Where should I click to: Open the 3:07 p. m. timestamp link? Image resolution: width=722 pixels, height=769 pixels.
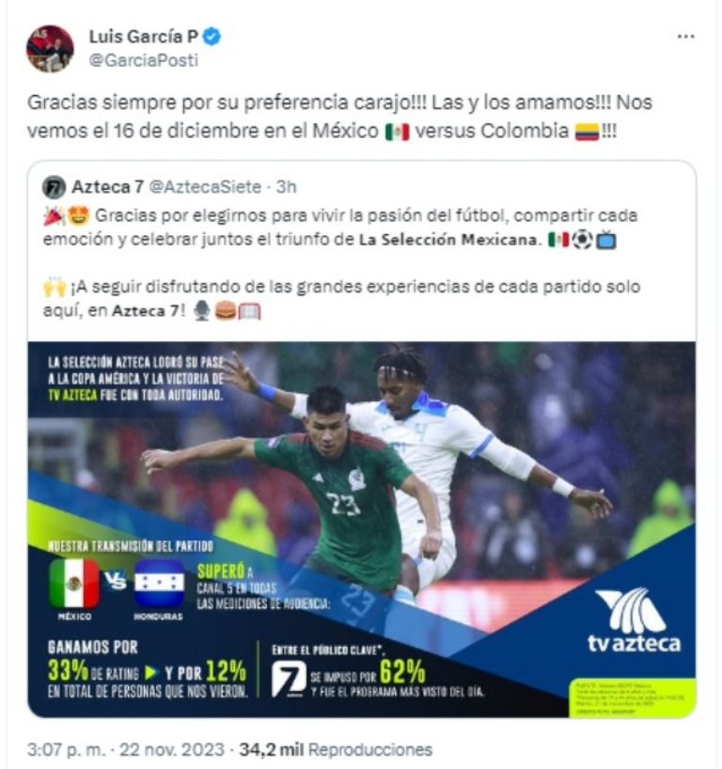(66, 749)
